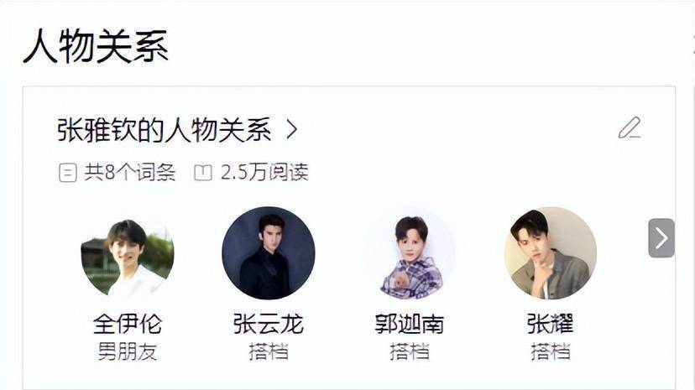Click the 郭迦南 name link

click(409, 324)
